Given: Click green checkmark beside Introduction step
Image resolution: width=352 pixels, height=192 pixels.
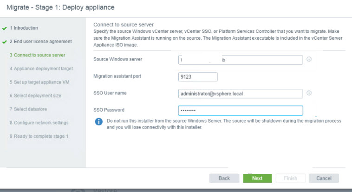Looking at the screenshot, I should tap(5, 28).
